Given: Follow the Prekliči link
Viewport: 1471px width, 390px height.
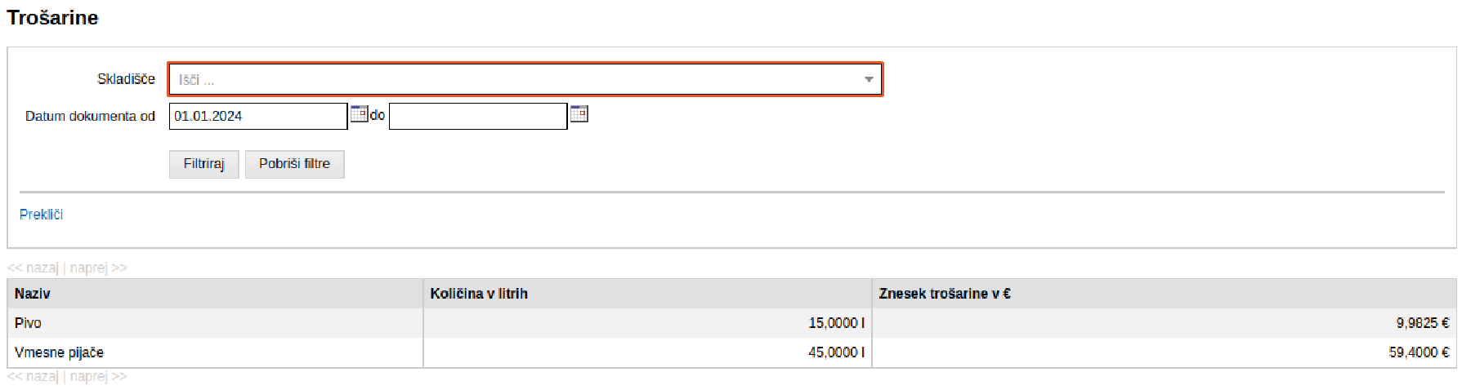Looking at the screenshot, I should click(x=41, y=215).
